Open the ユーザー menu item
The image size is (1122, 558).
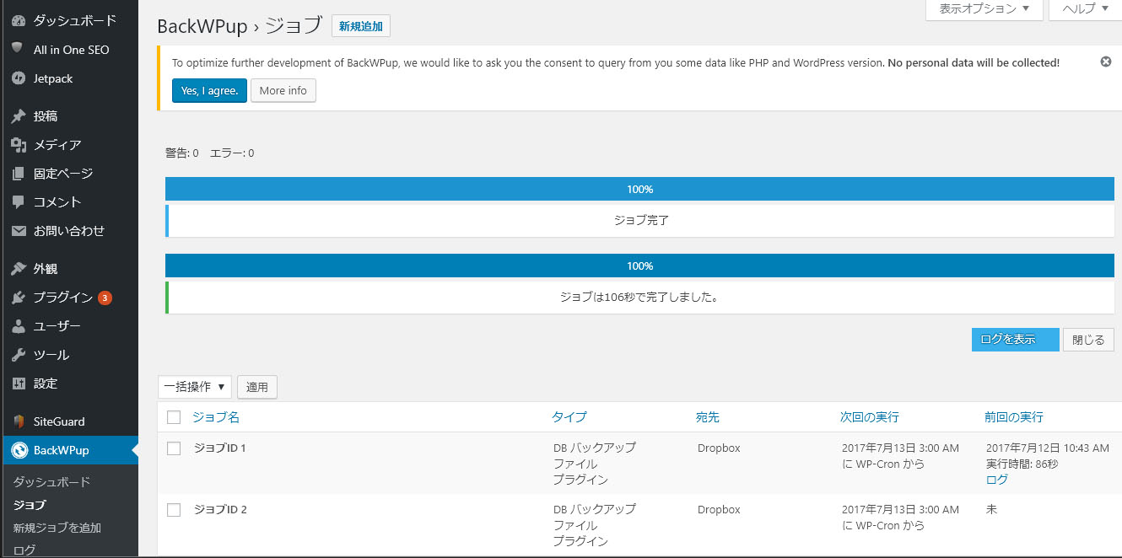(57, 326)
